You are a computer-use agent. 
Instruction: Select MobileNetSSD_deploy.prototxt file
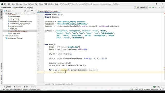click(x=20, y=24)
